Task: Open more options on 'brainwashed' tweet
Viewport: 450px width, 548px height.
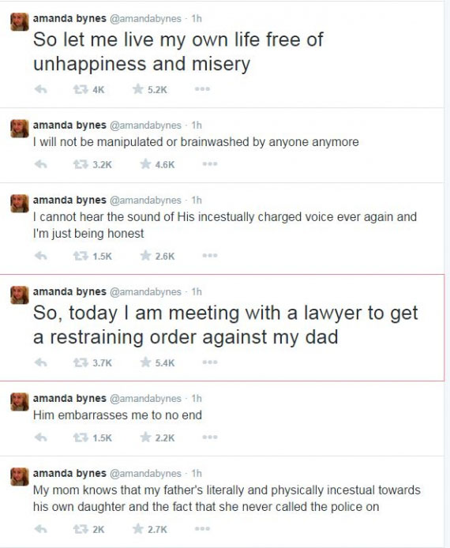Action: pos(210,164)
